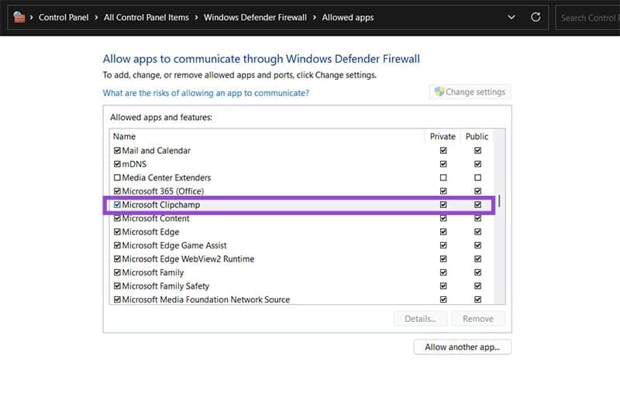Click the Search Control Panel field
This screenshot has width=620, height=407.
[x=588, y=18]
